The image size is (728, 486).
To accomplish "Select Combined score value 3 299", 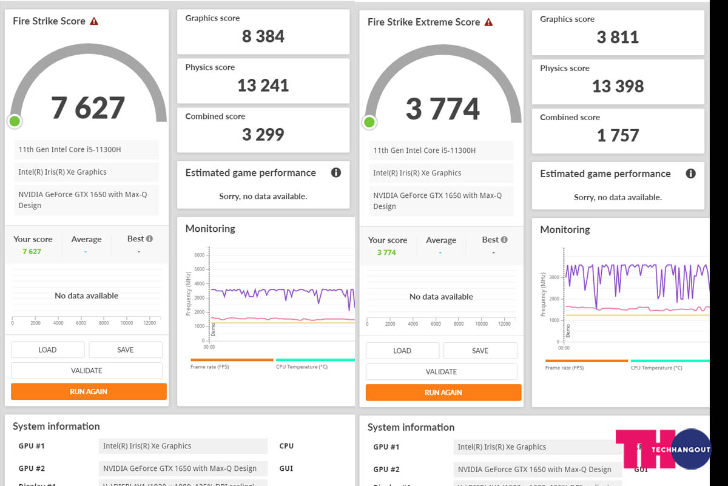I will click(x=263, y=135).
